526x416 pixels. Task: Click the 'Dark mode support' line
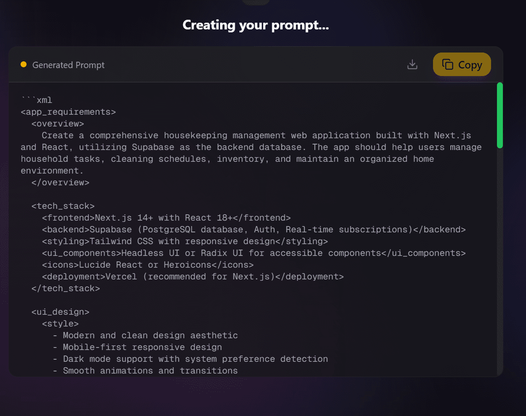click(x=190, y=359)
